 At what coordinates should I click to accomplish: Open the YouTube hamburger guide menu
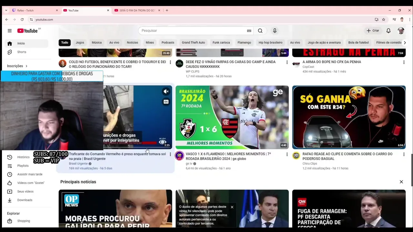click(10, 31)
